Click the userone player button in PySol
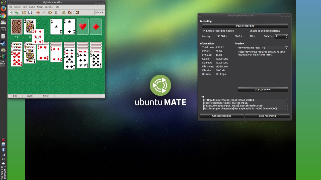Screen dimensions: 321x180 pos(99,12)
